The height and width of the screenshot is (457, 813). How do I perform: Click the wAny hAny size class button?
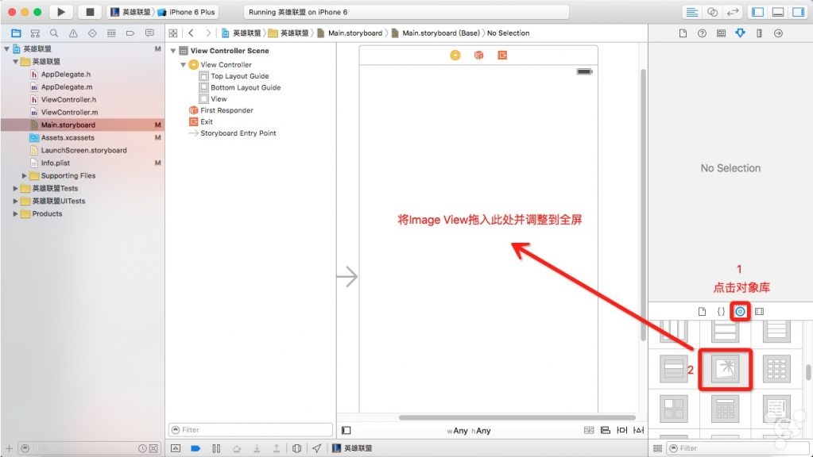469,431
